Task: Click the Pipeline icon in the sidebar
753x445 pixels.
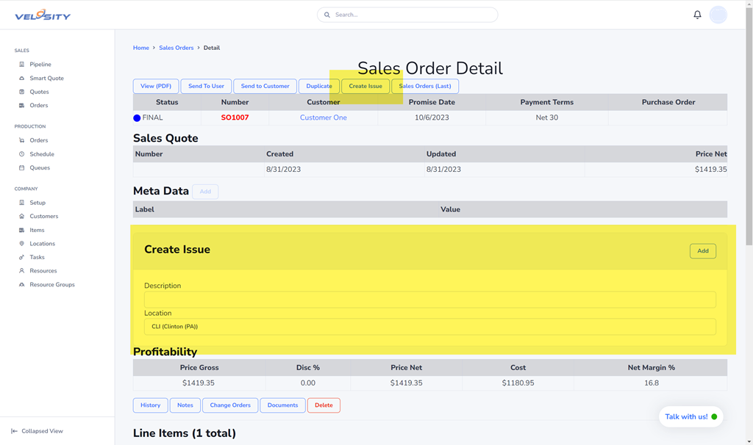Action: pyautogui.click(x=22, y=65)
